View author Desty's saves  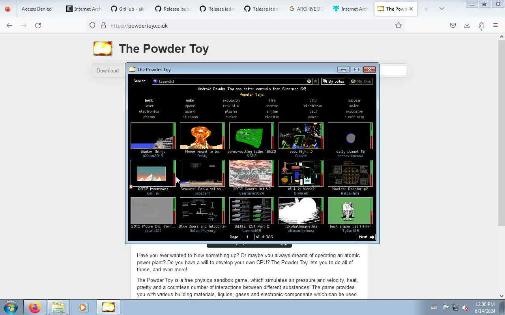coord(202,156)
